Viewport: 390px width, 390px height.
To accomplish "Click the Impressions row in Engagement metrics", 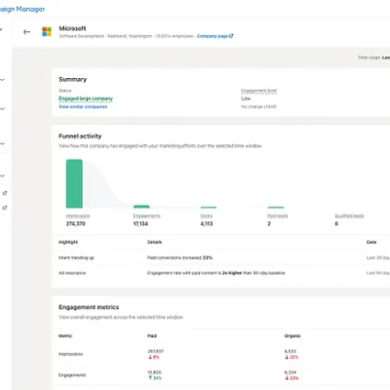I will pos(221,354).
